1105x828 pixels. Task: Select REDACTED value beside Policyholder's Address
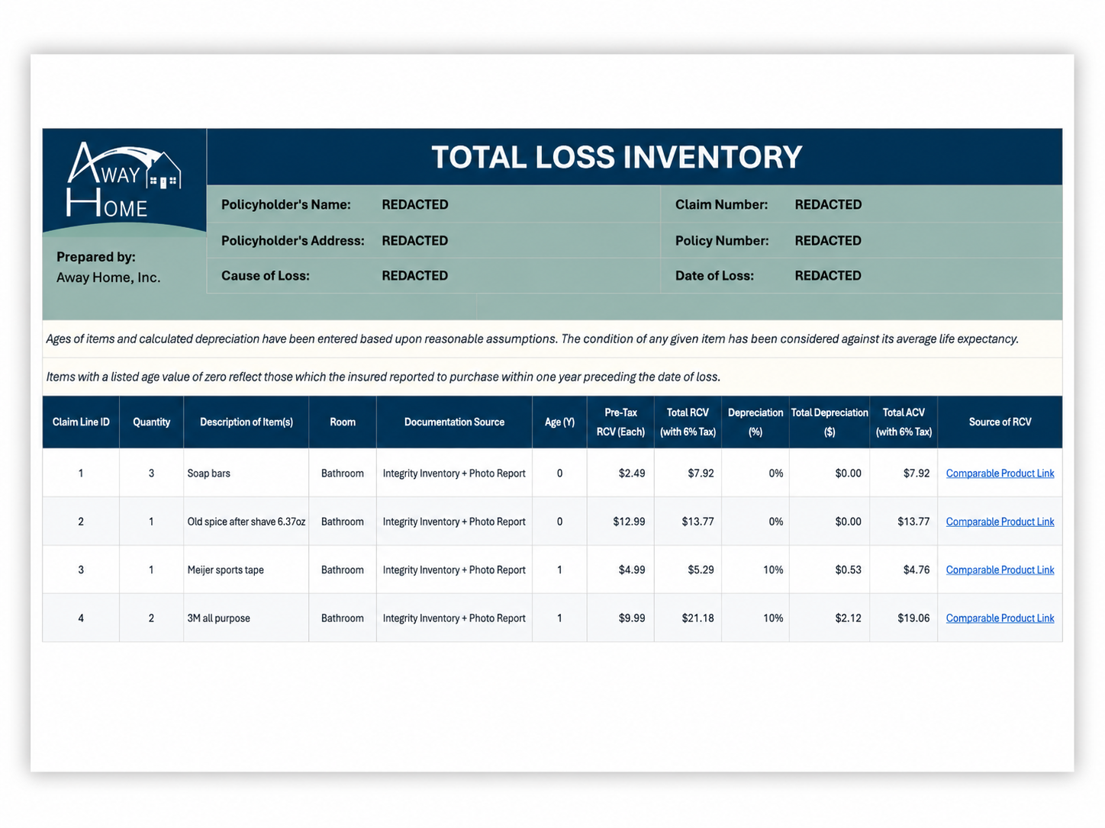click(415, 240)
